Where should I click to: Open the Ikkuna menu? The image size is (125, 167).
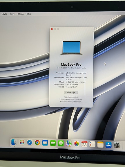point(21,14)
